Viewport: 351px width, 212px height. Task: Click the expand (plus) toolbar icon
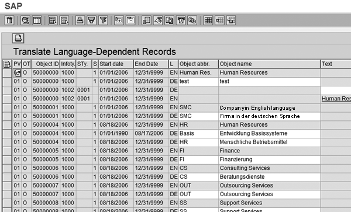point(119,20)
